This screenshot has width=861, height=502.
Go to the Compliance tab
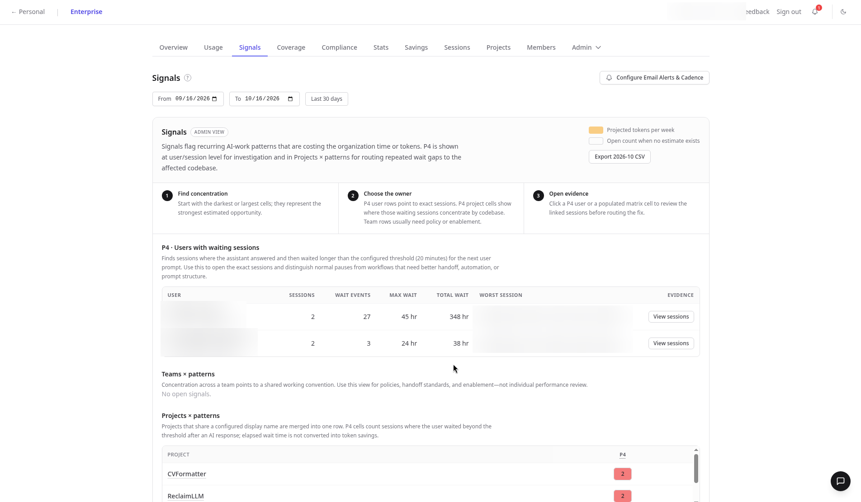click(339, 47)
